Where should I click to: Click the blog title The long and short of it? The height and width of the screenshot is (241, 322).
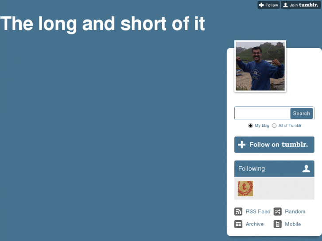click(x=102, y=24)
